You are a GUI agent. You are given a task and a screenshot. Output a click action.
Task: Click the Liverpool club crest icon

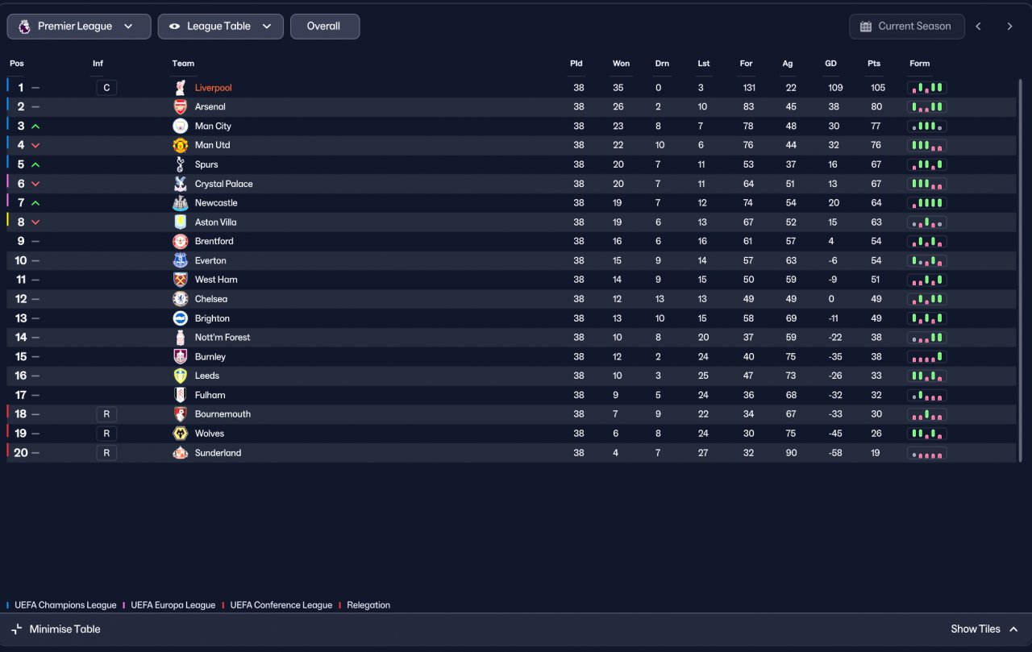[181, 88]
